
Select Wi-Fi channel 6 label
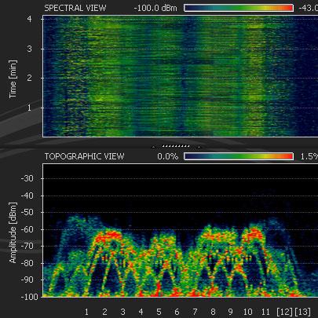(x=177, y=312)
